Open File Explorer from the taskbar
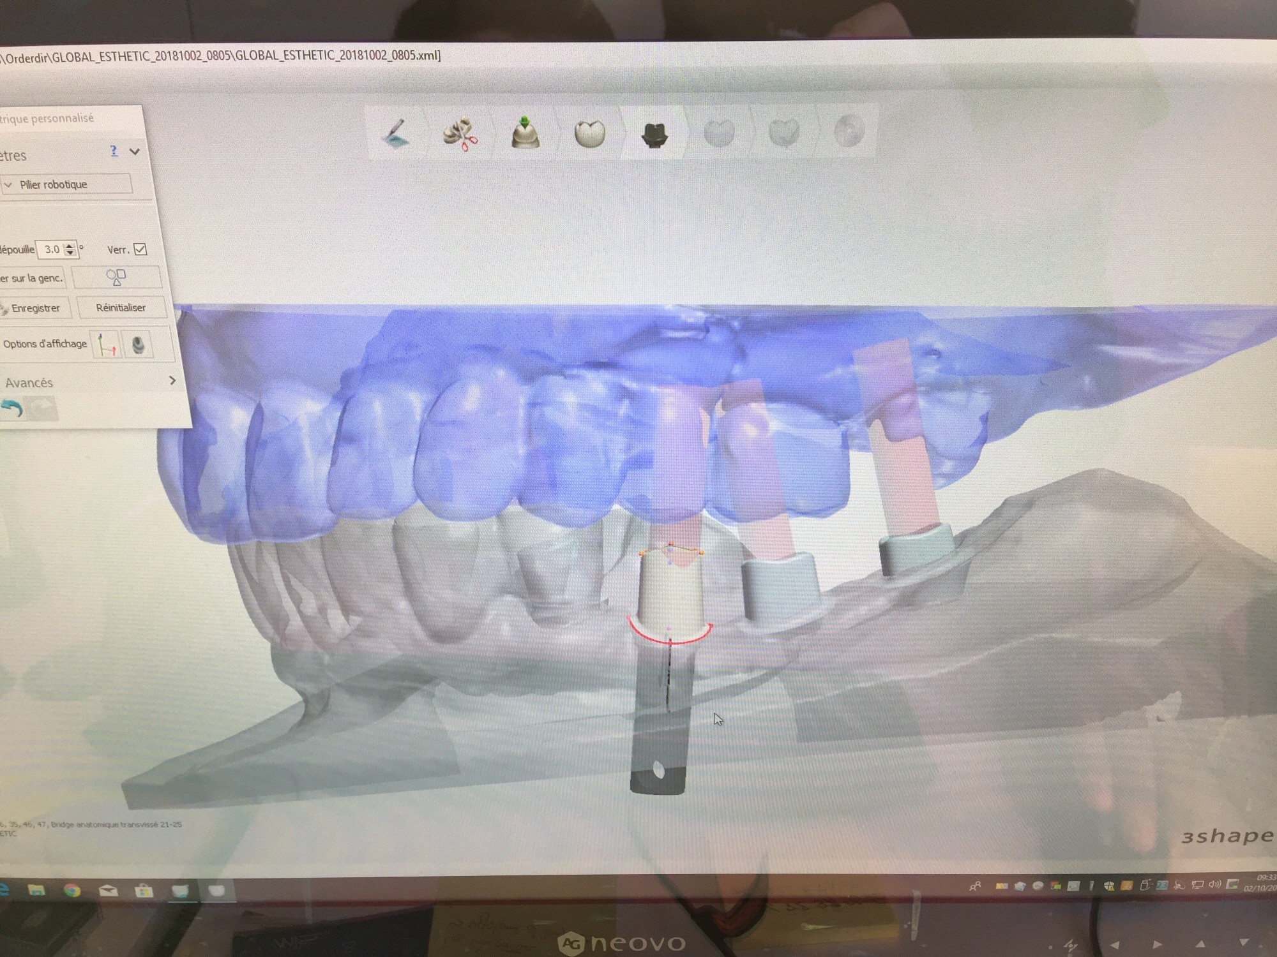Viewport: 1277px width, 957px height. pos(36,890)
